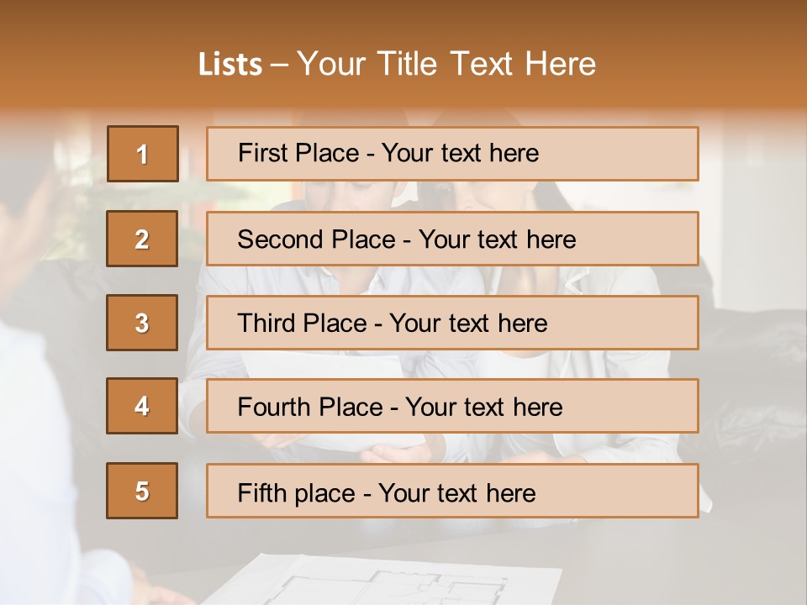Image resolution: width=807 pixels, height=605 pixels.
Task: Select the number 3 box
Action: (x=142, y=323)
